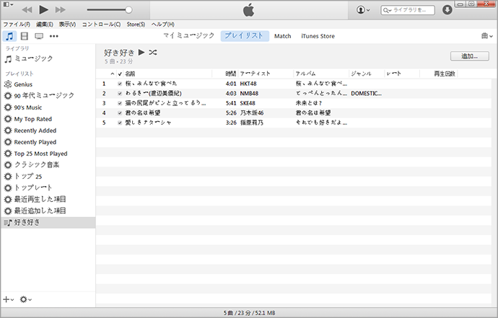The width and height of the screenshot is (498, 318).
Task: Open the add playlist plus menu
Action: click(8, 299)
